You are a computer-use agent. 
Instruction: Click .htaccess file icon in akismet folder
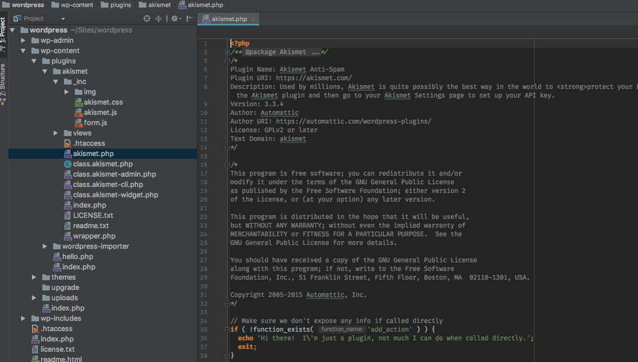pyautogui.click(x=68, y=144)
